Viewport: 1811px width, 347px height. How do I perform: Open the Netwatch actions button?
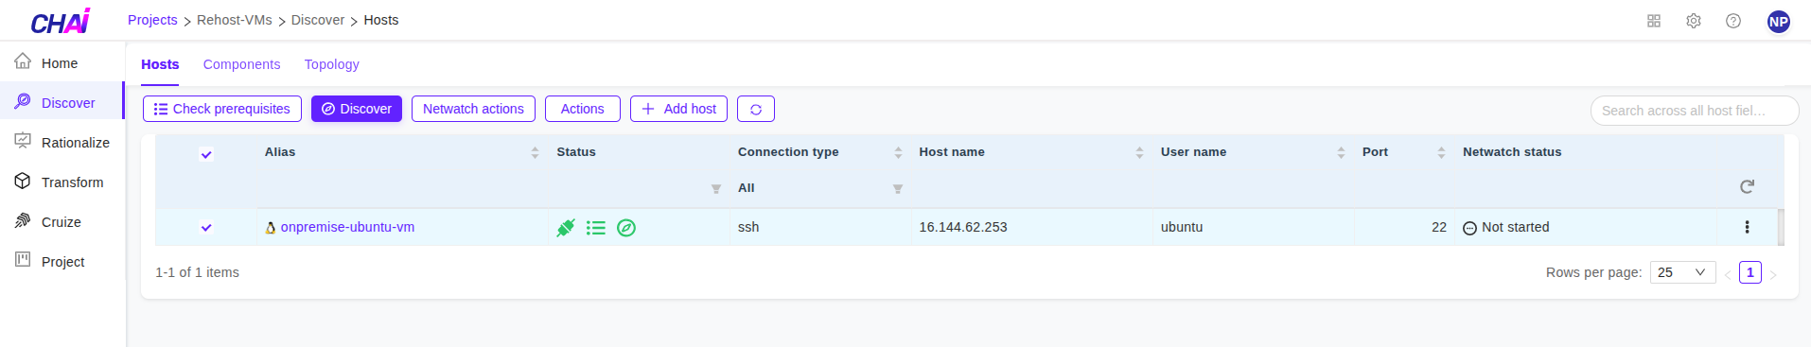(x=473, y=109)
